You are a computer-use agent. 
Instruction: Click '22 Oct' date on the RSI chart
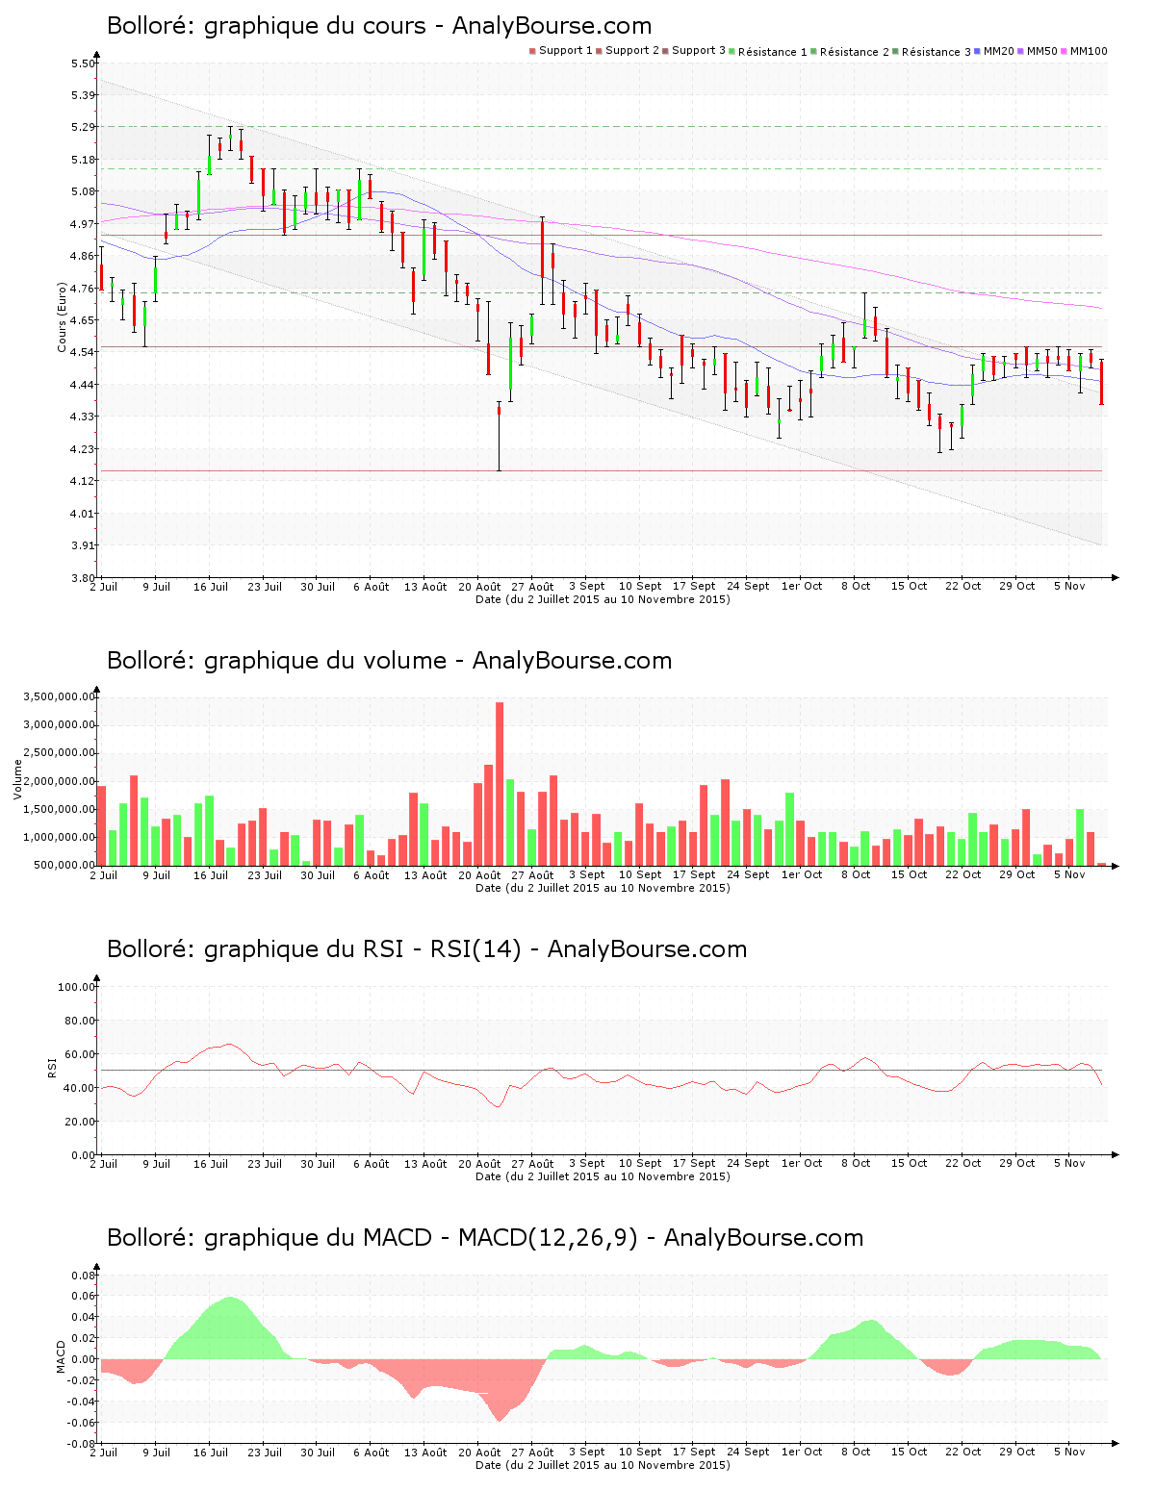tap(962, 1163)
